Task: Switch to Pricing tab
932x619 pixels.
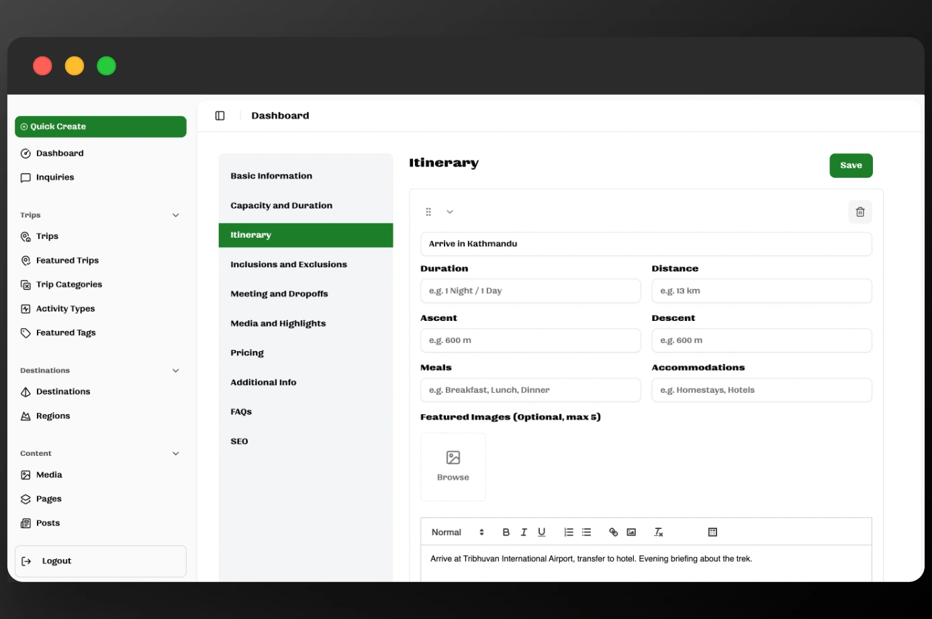Action: tap(306, 354)
